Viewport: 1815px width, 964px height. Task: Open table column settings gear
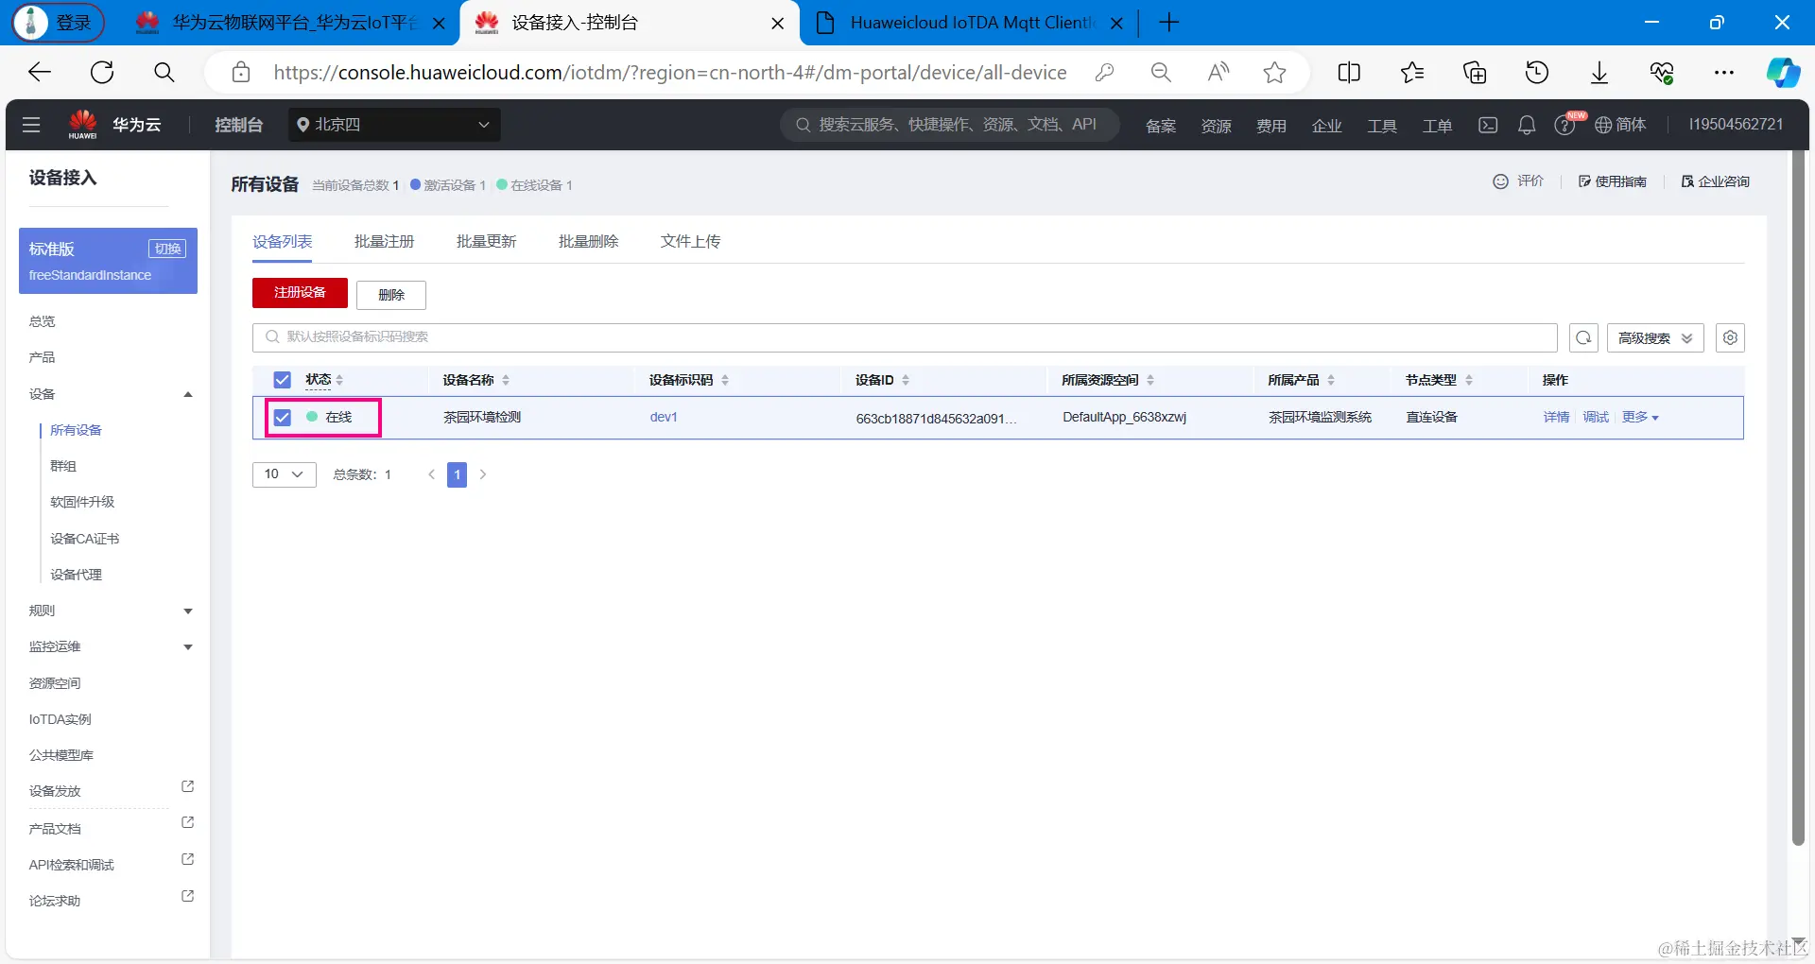pos(1731,337)
